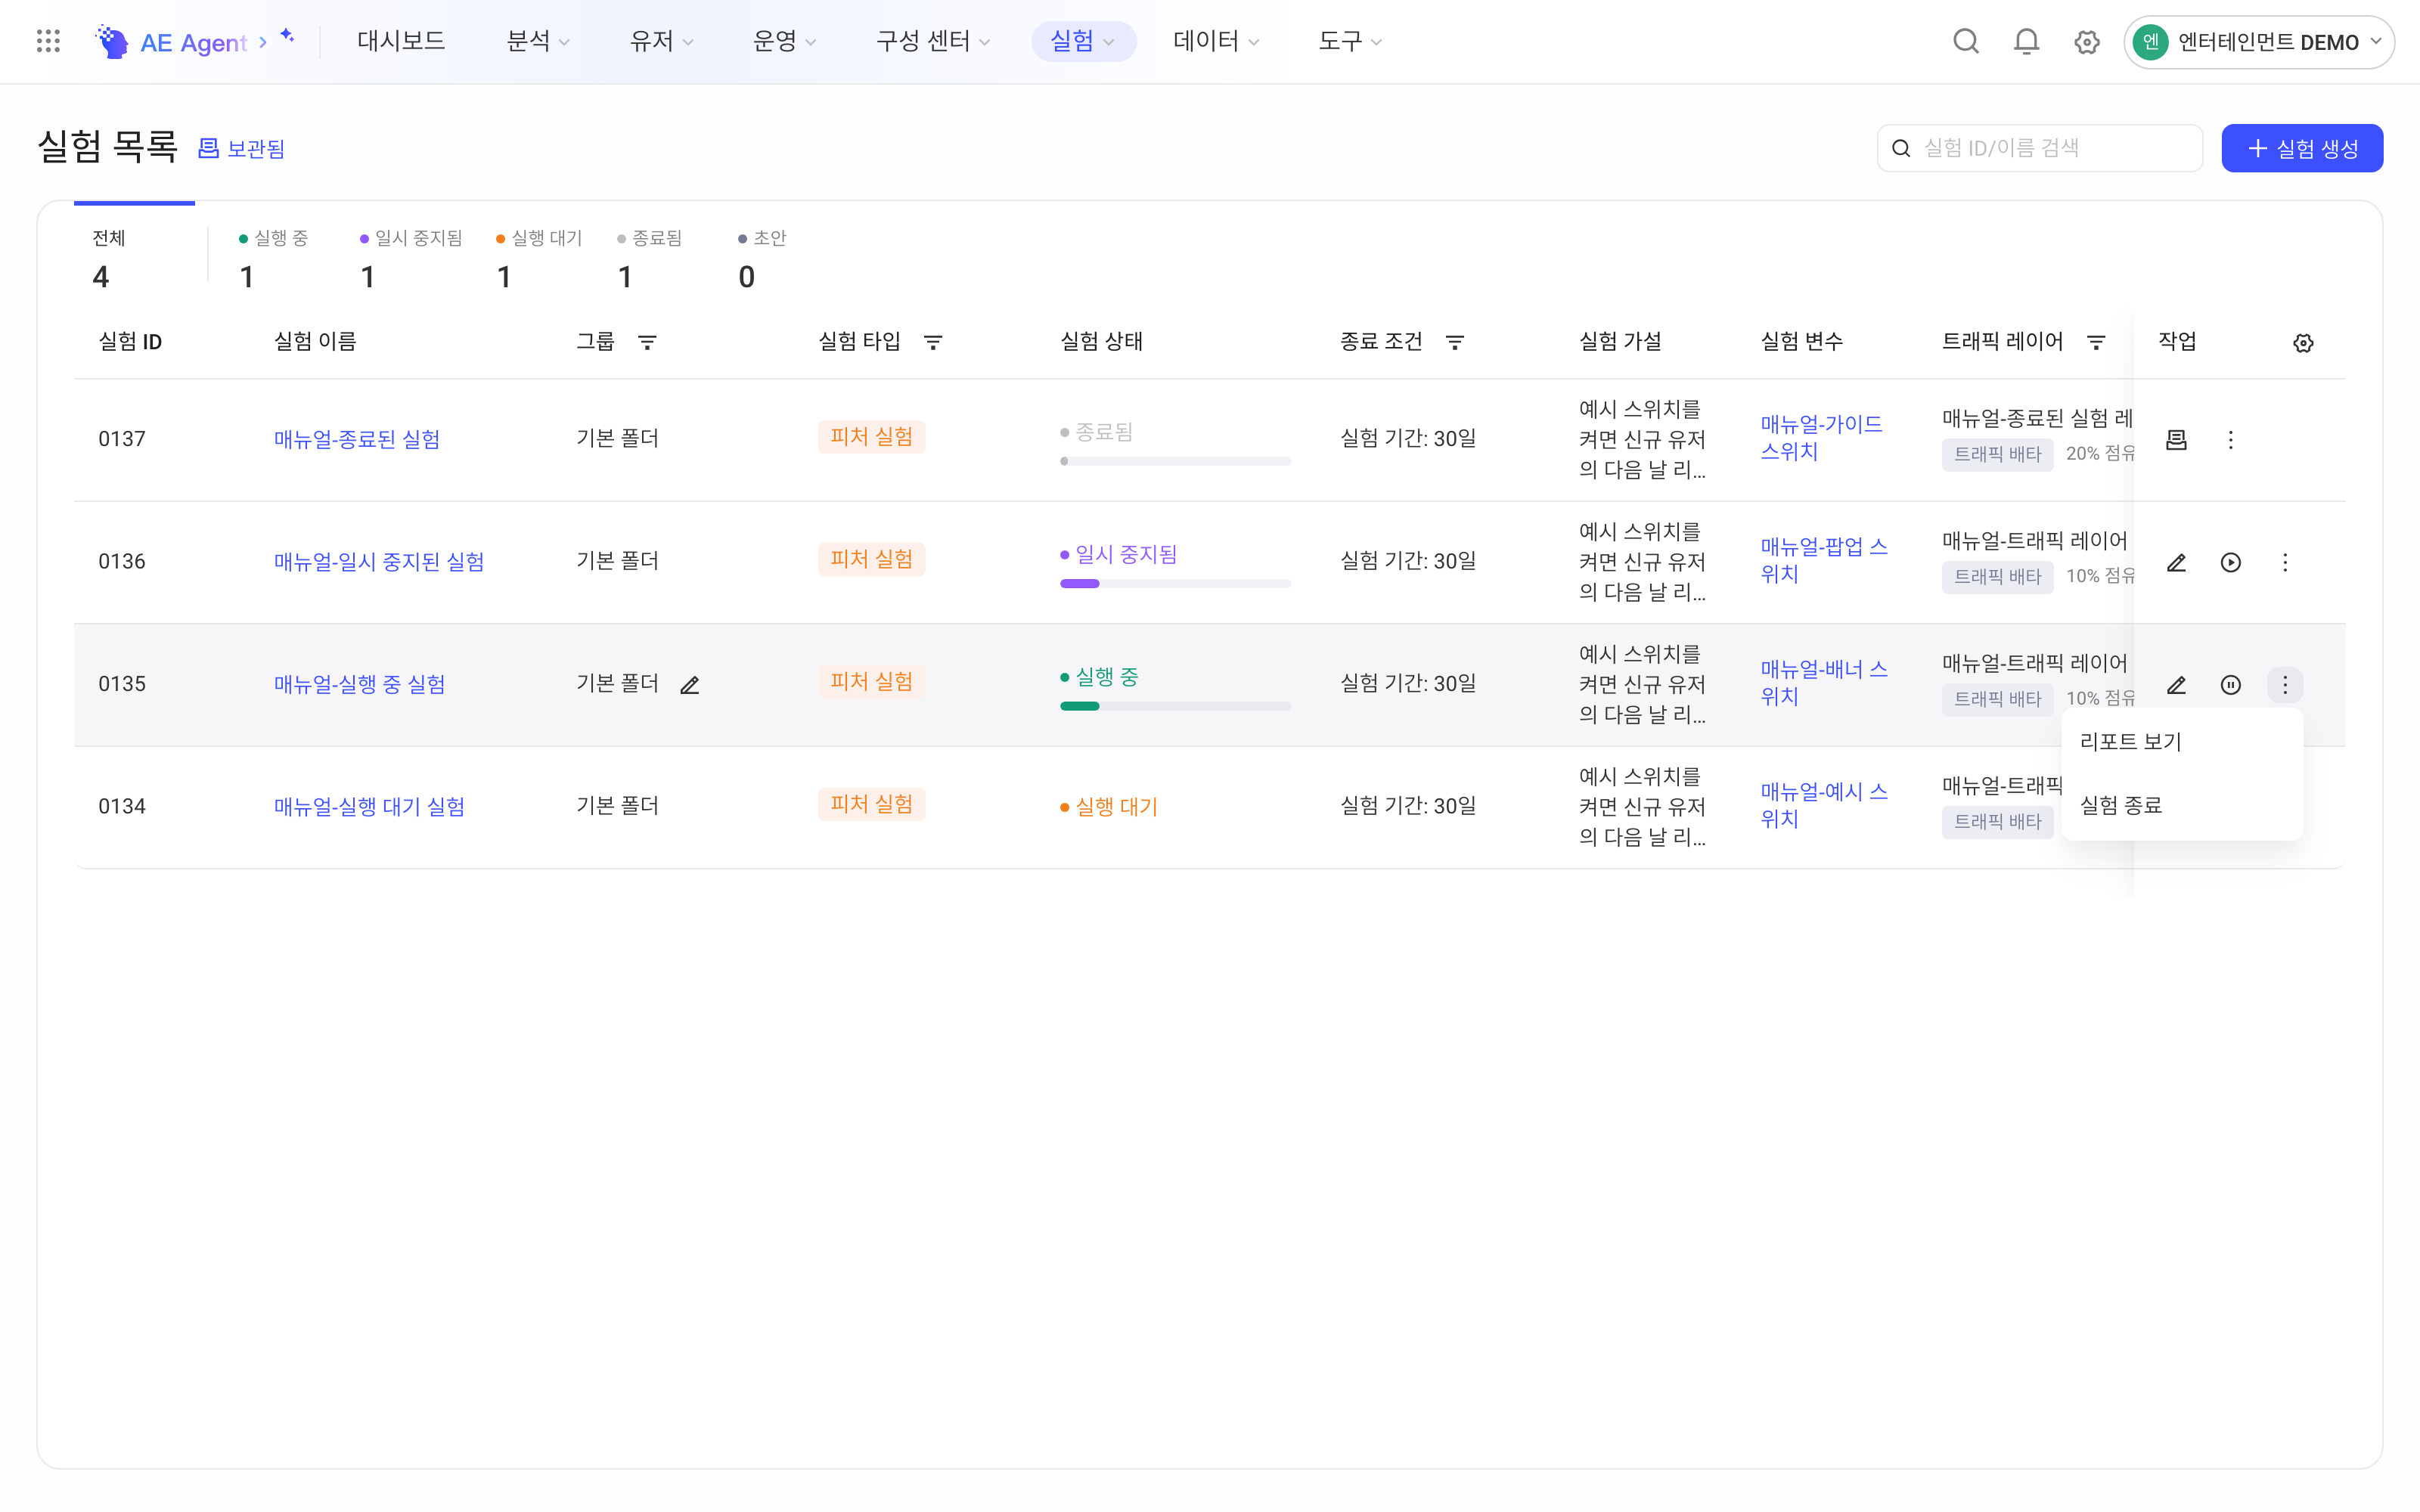The image size is (2420, 1512).
Task: Click archive icon for experiment 0137
Action: tap(2176, 440)
